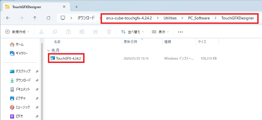Viewport: 262px width, 120px height.
Task: Click the date 2025/01/25 15:15
Action: 136,58
